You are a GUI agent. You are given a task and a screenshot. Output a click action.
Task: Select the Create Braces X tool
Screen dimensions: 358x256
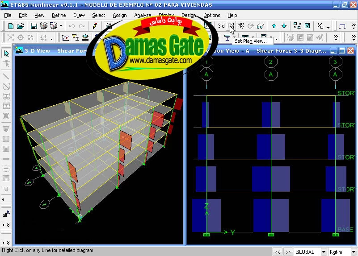[6, 116]
